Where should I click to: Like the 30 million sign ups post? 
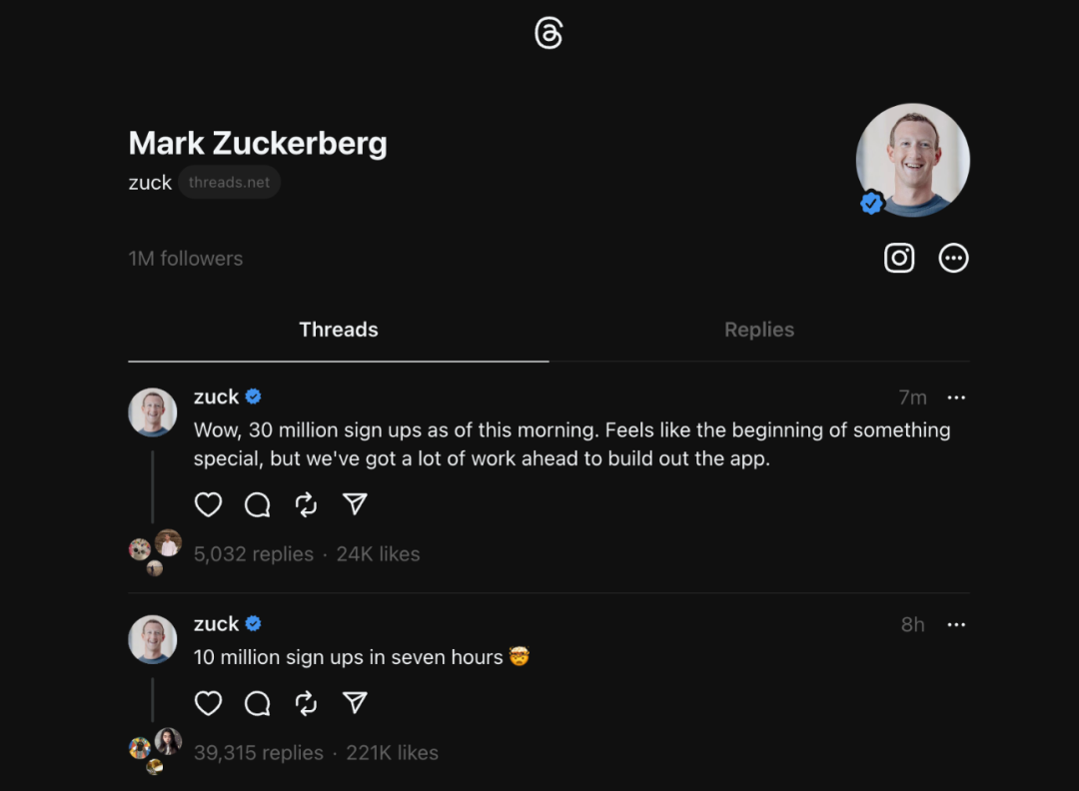[208, 505]
